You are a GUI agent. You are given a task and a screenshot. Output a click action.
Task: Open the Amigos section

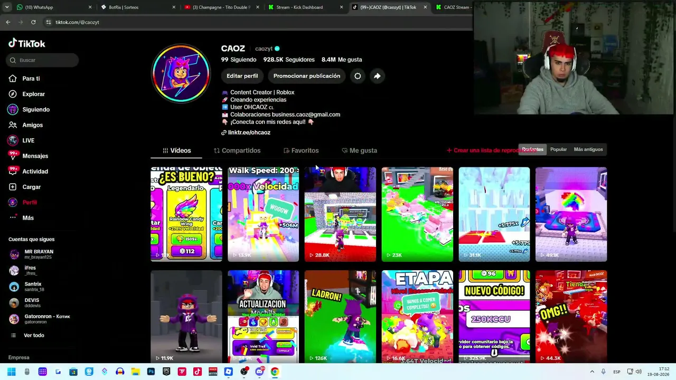point(26,125)
